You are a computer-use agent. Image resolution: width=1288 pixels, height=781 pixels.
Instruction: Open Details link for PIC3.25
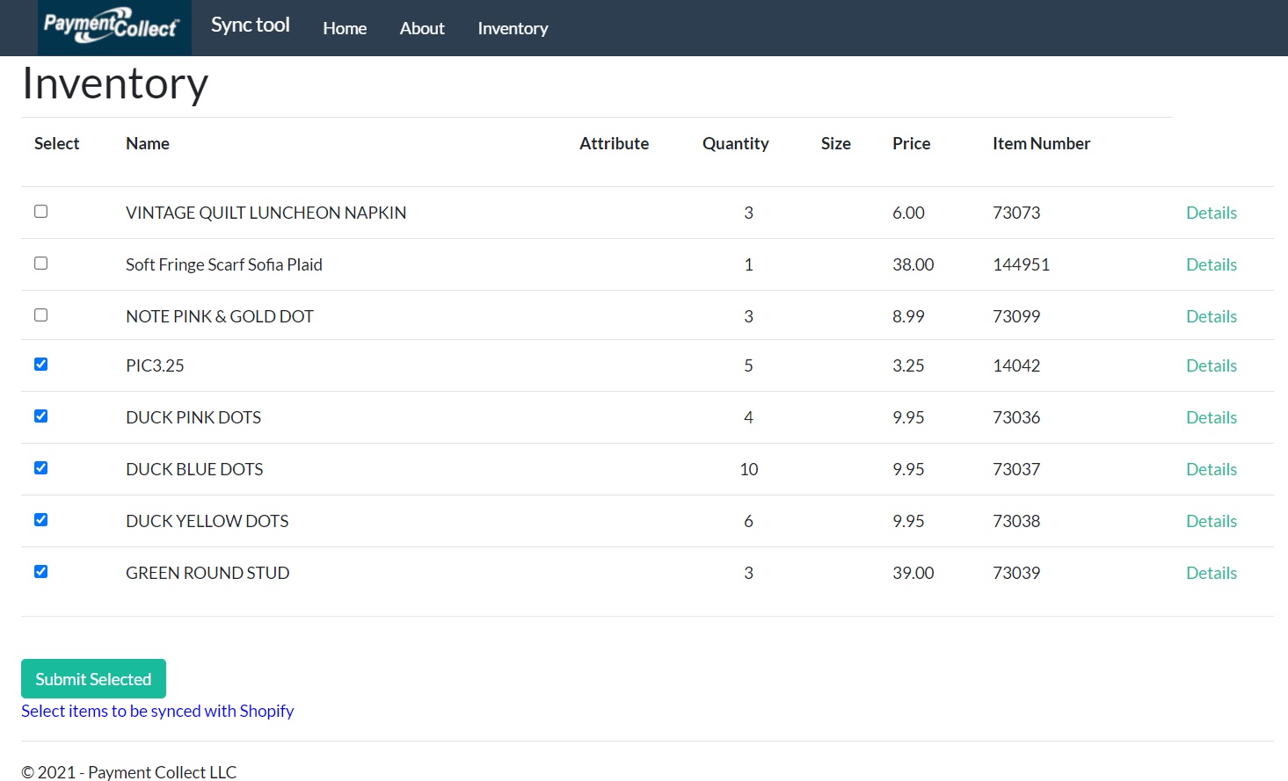point(1211,365)
